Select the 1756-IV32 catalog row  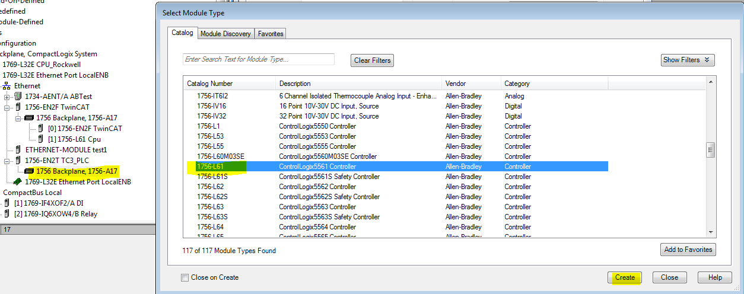point(396,116)
